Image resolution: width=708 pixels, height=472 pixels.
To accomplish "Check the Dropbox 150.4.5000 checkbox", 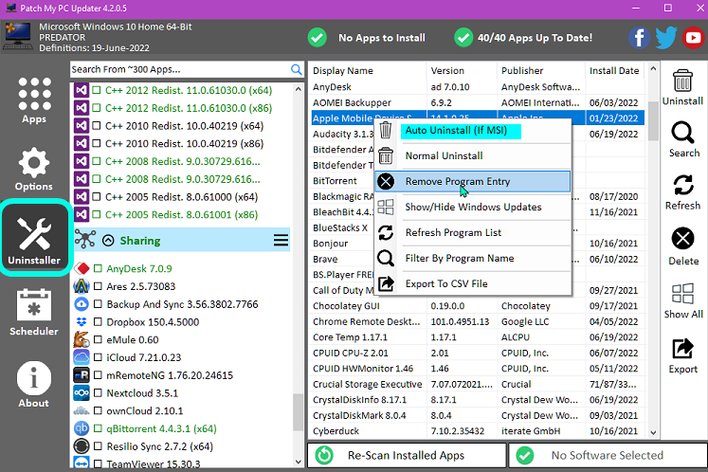I will [98, 322].
